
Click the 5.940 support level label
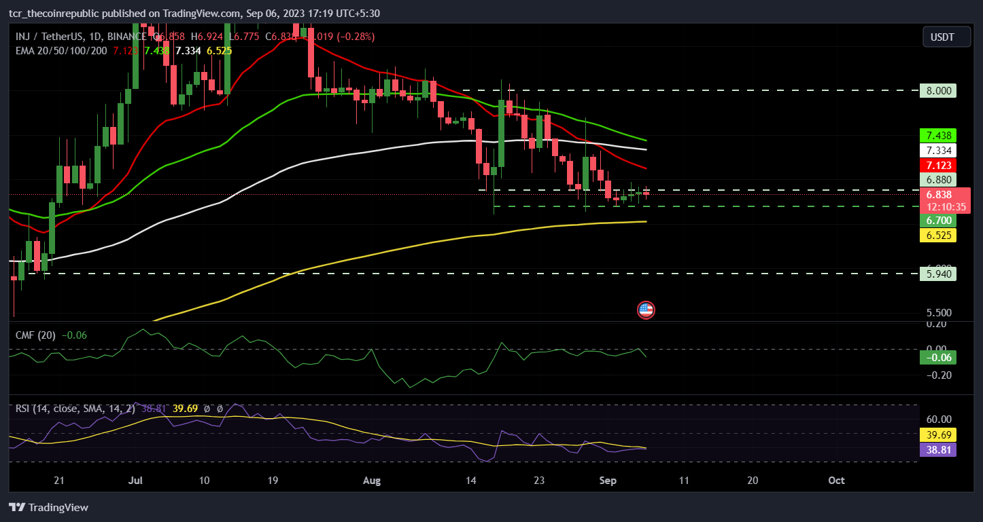(x=937, y=274)
